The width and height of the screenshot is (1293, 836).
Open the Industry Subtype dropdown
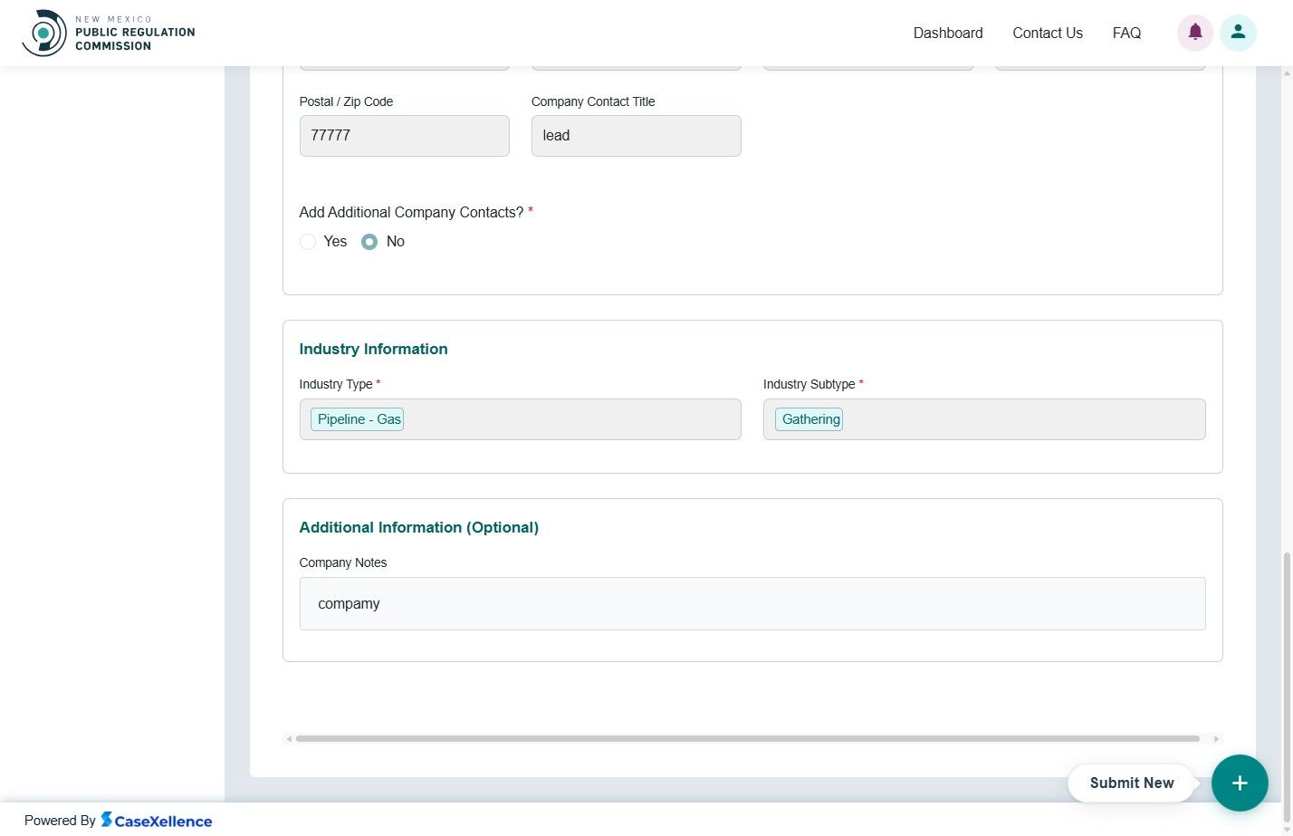984,419
